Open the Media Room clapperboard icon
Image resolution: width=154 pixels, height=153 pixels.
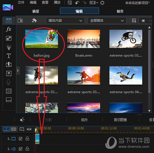(9, 21)
